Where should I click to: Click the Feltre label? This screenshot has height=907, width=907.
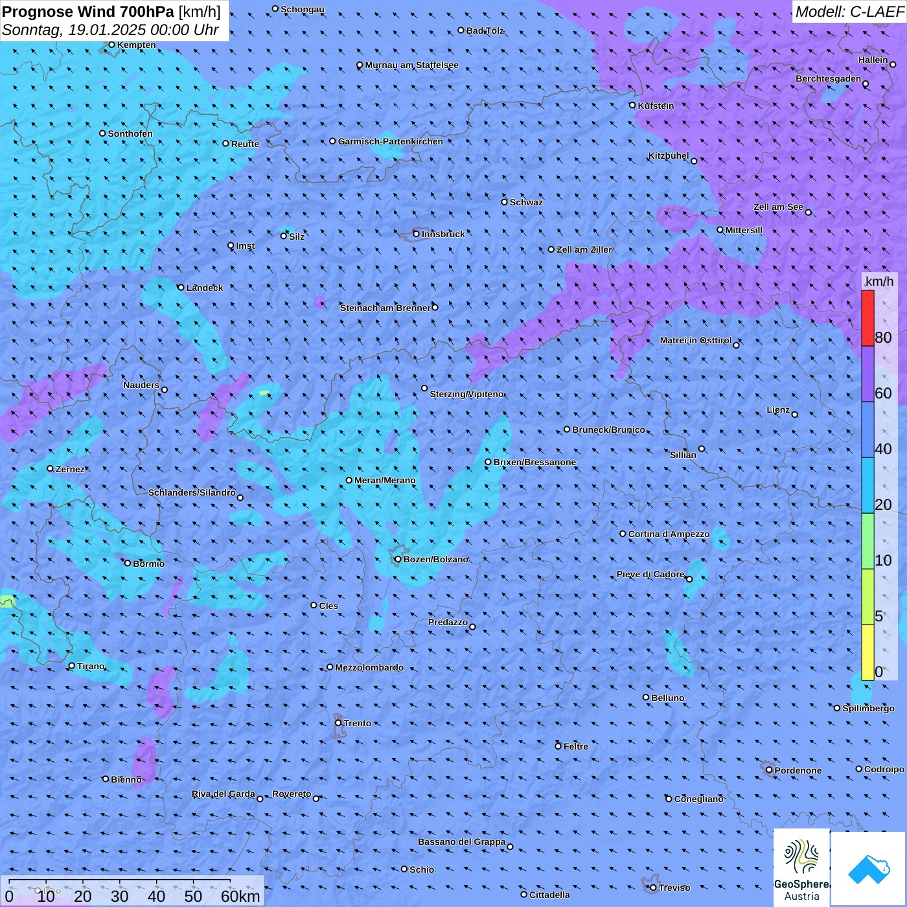coord(575,746)
